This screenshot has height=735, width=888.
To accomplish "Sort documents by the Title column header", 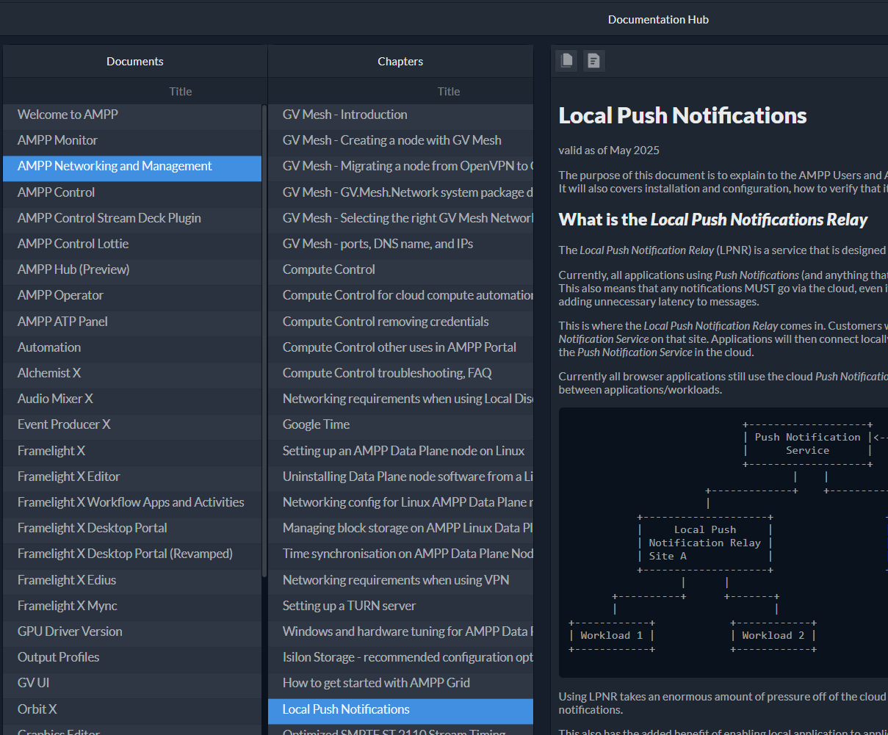I will coord(180,92).
